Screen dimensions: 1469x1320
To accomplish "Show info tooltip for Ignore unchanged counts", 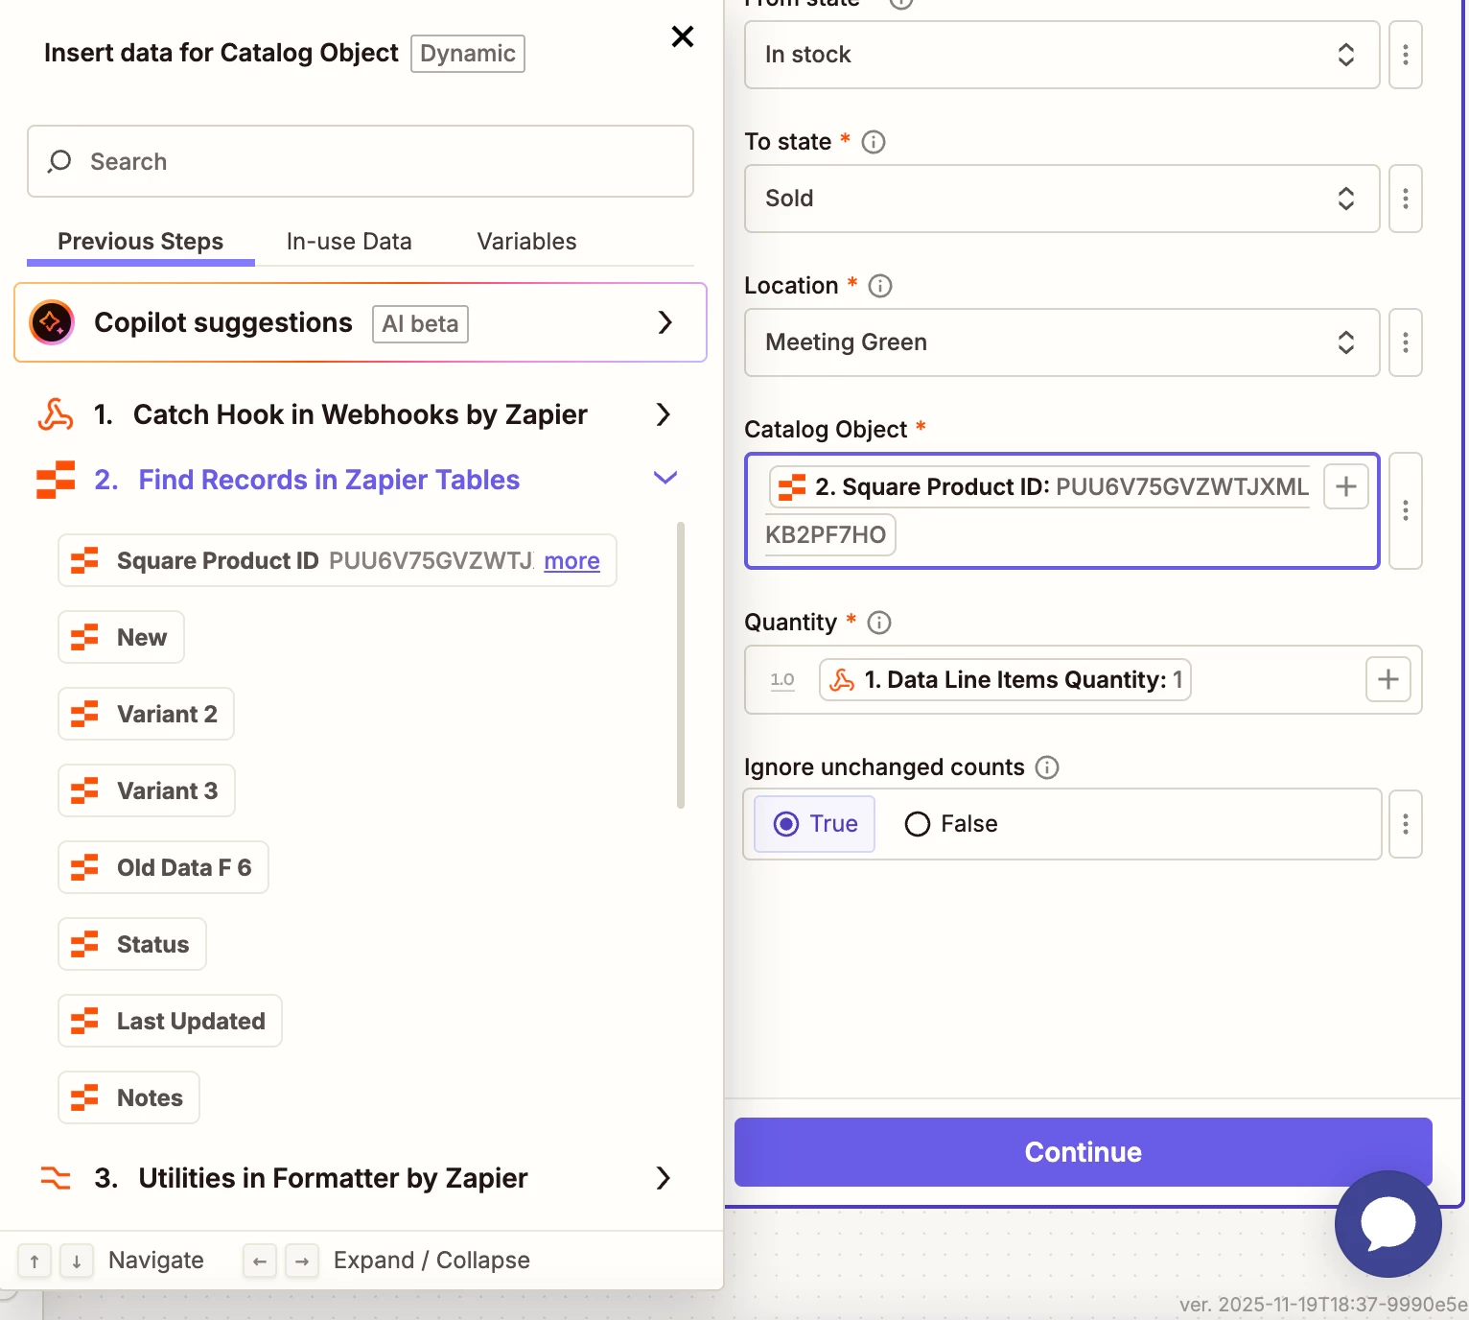I will 1047,767.
